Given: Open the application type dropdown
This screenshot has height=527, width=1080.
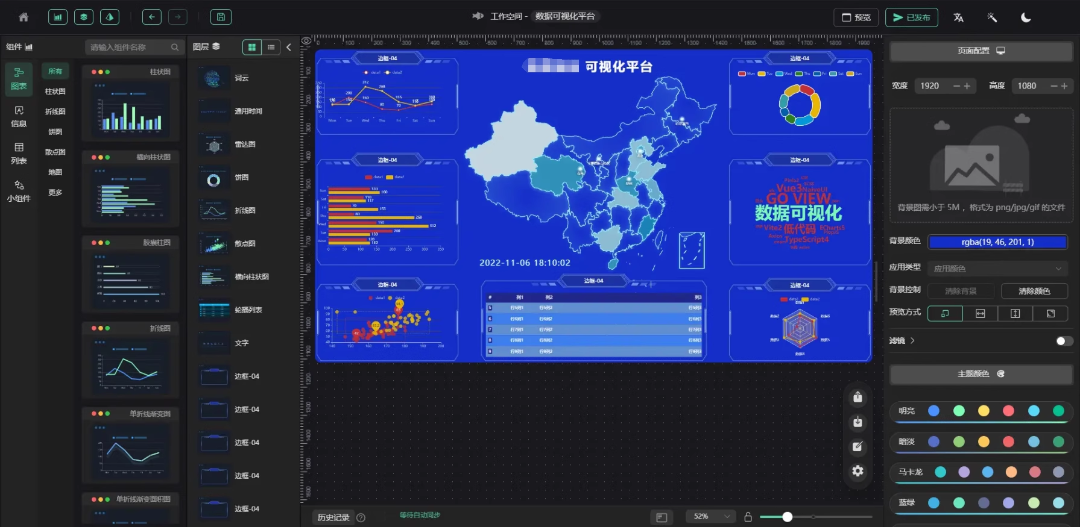Looking at the screenshot, I should (x=997, y=269).
